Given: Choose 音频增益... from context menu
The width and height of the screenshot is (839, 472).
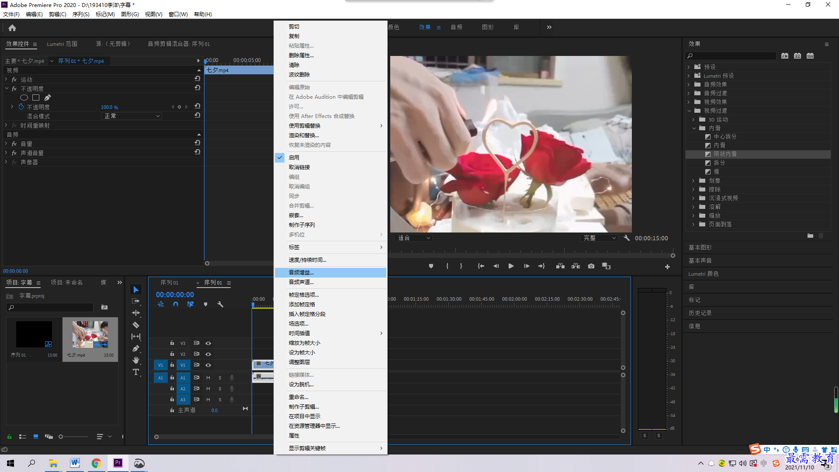Looking at the screenshot, I should pyautogui.click(x=330, y=273).
